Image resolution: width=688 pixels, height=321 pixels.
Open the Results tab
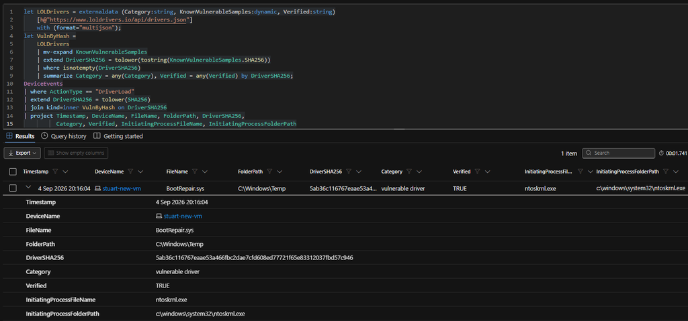[x=20, y=136]
